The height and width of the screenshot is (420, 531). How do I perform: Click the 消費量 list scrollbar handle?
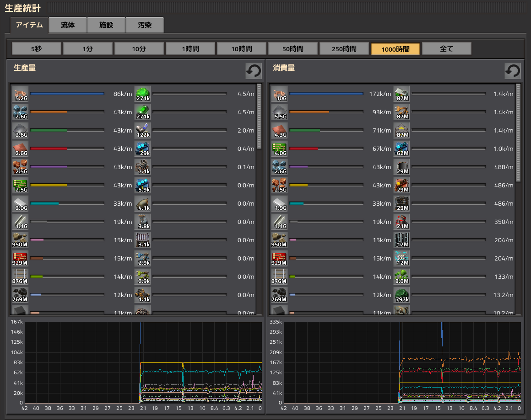[518, 133]
